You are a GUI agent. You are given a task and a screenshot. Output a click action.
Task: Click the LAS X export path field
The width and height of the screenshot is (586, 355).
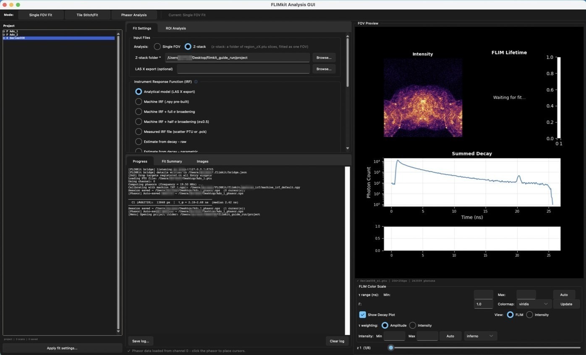click(x=243, y=69)
